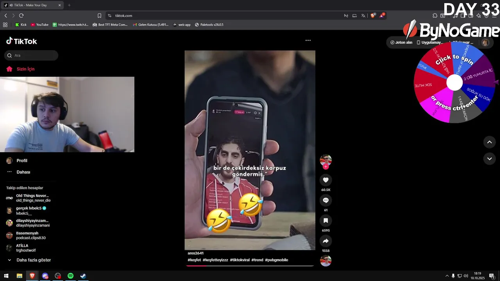
Task: Focus the Ara search field
Action: (x=31, y=55)
